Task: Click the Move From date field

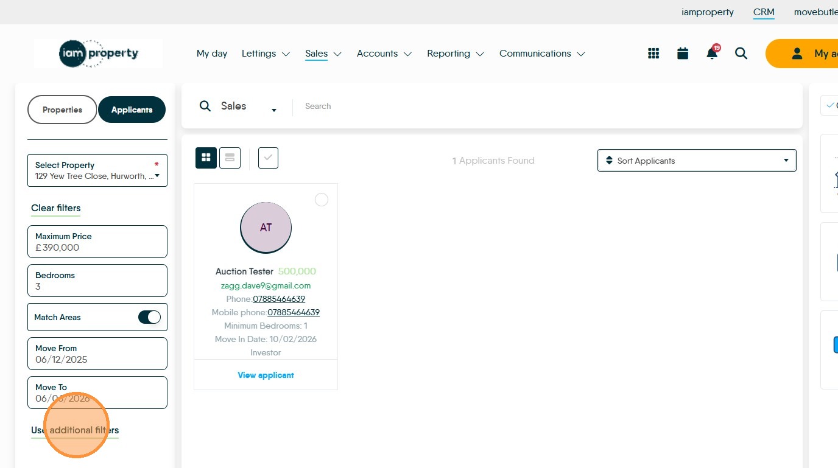Action: pyautogui.click(x=97, y=354)
